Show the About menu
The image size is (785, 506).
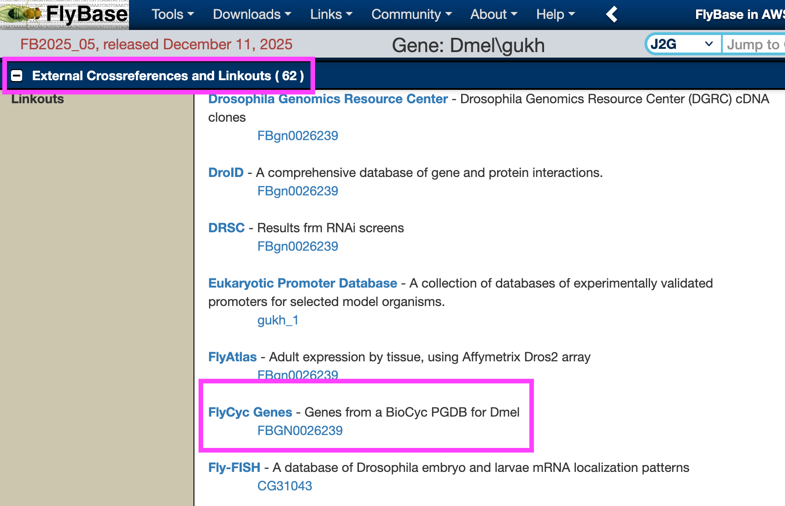[494, 14]
